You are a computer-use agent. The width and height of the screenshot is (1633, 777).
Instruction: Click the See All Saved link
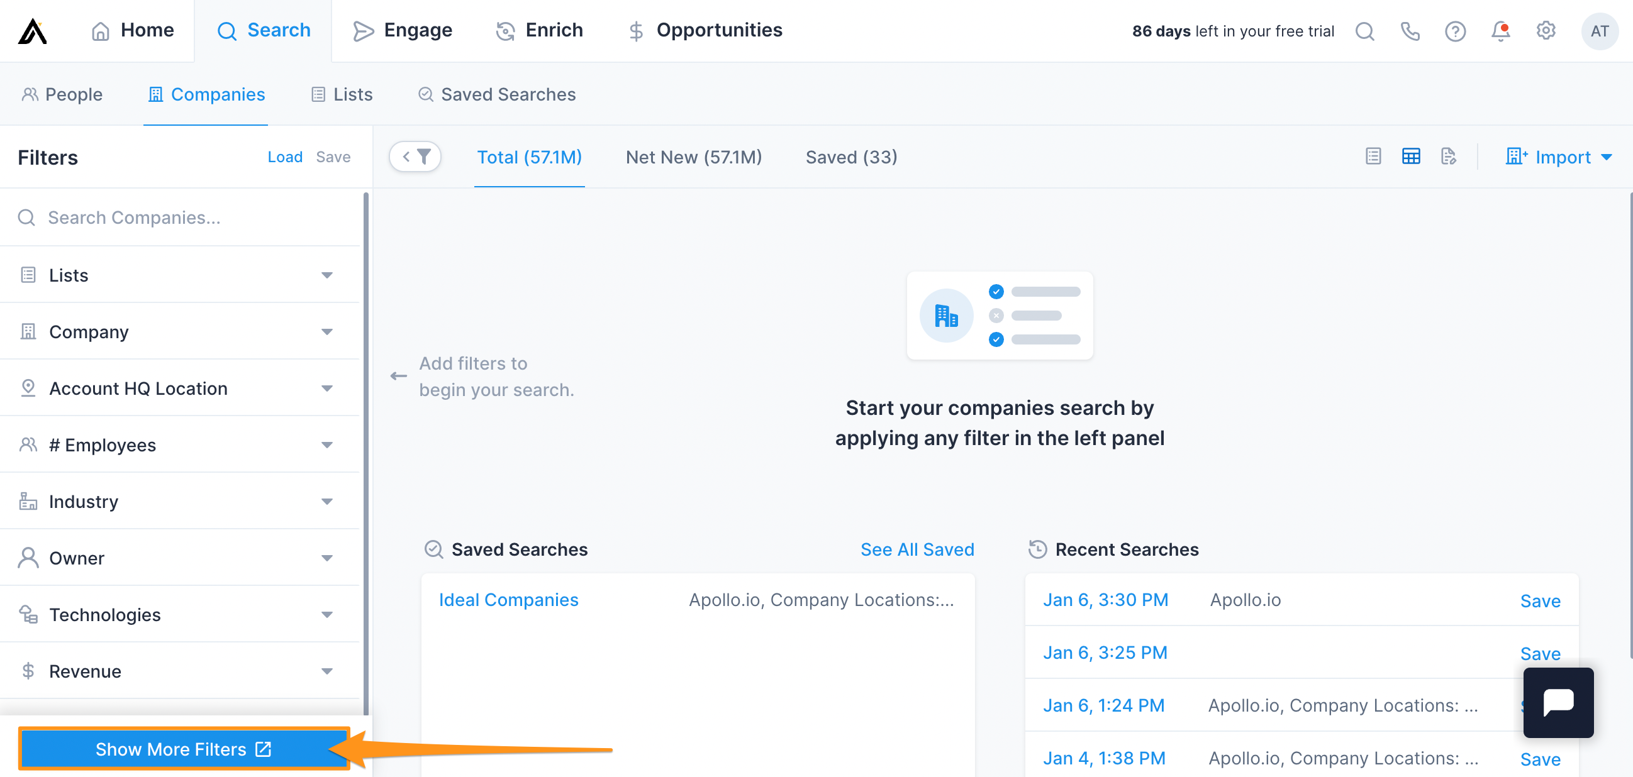click(917, 549)
